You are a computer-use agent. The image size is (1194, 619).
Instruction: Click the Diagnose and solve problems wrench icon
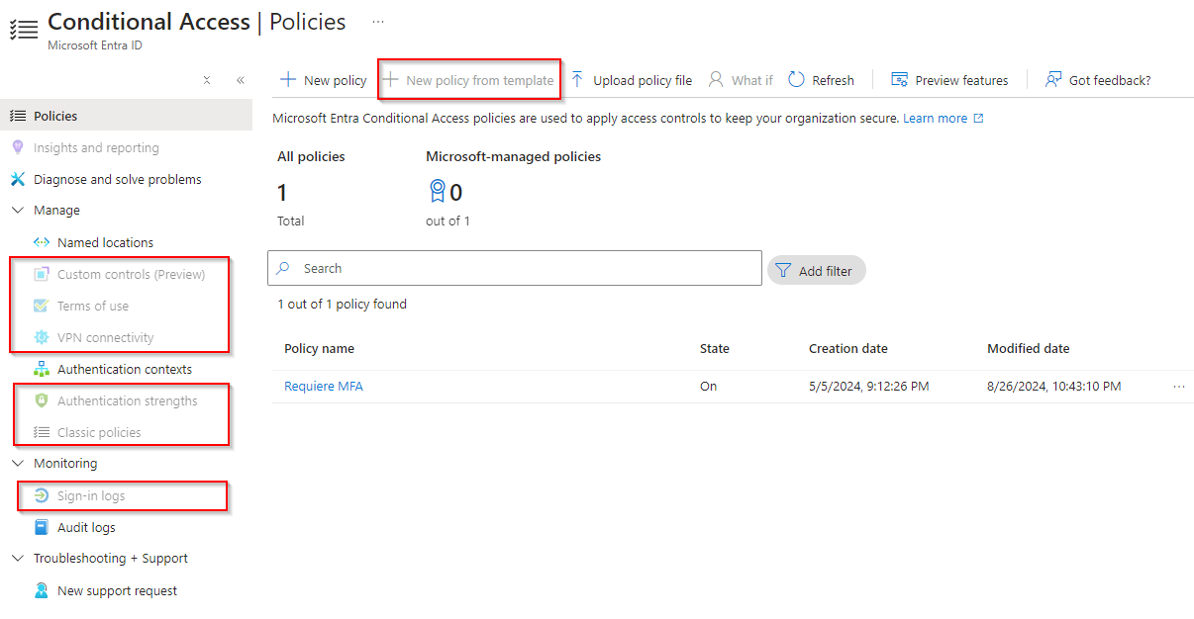(x=18, y=179)
